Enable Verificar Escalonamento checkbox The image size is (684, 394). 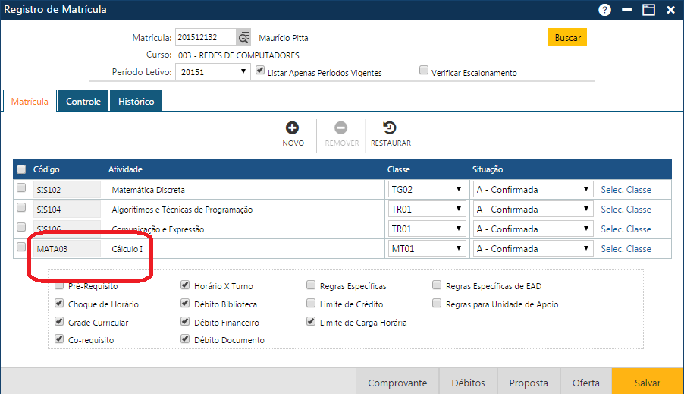tap(424, 70)
